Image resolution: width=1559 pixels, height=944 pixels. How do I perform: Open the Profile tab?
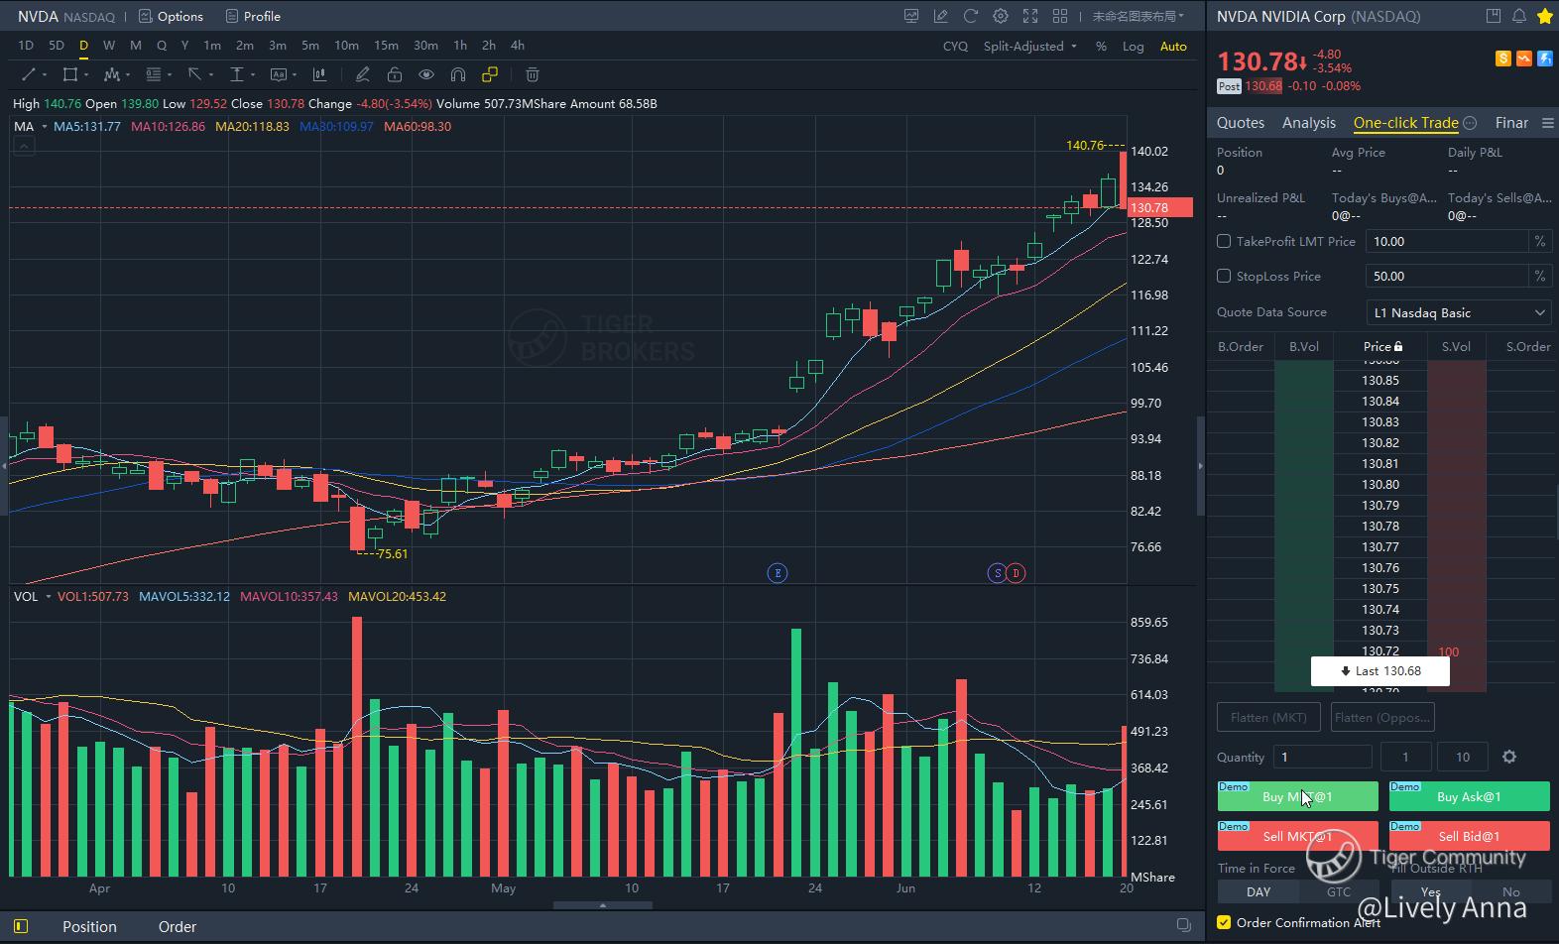pyautogui.click(x=253, y=16)
